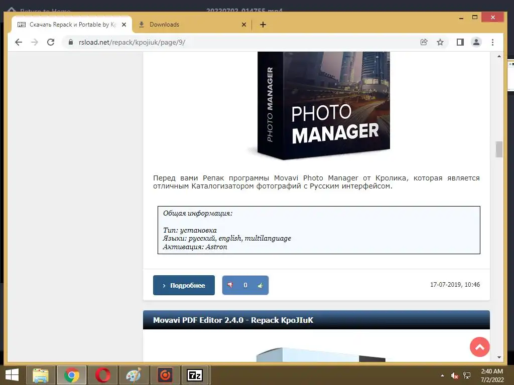Click the page scrollbar thumb

tap(499, 149)
